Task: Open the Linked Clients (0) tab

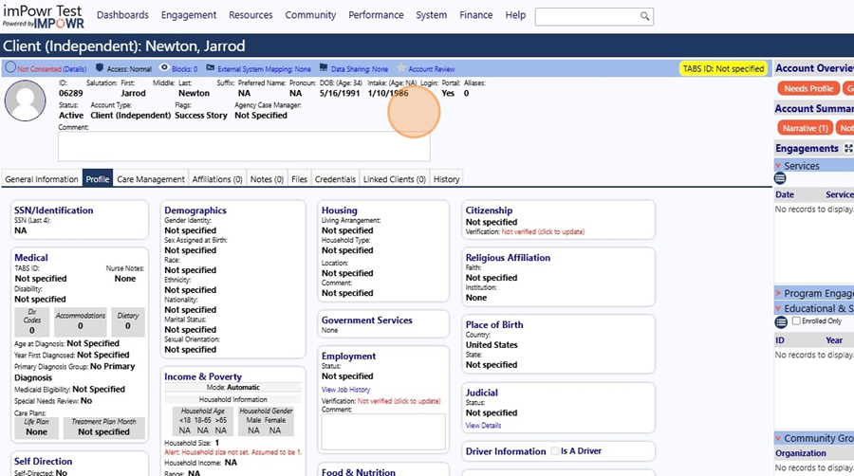Action: click(x=395, y=179)
